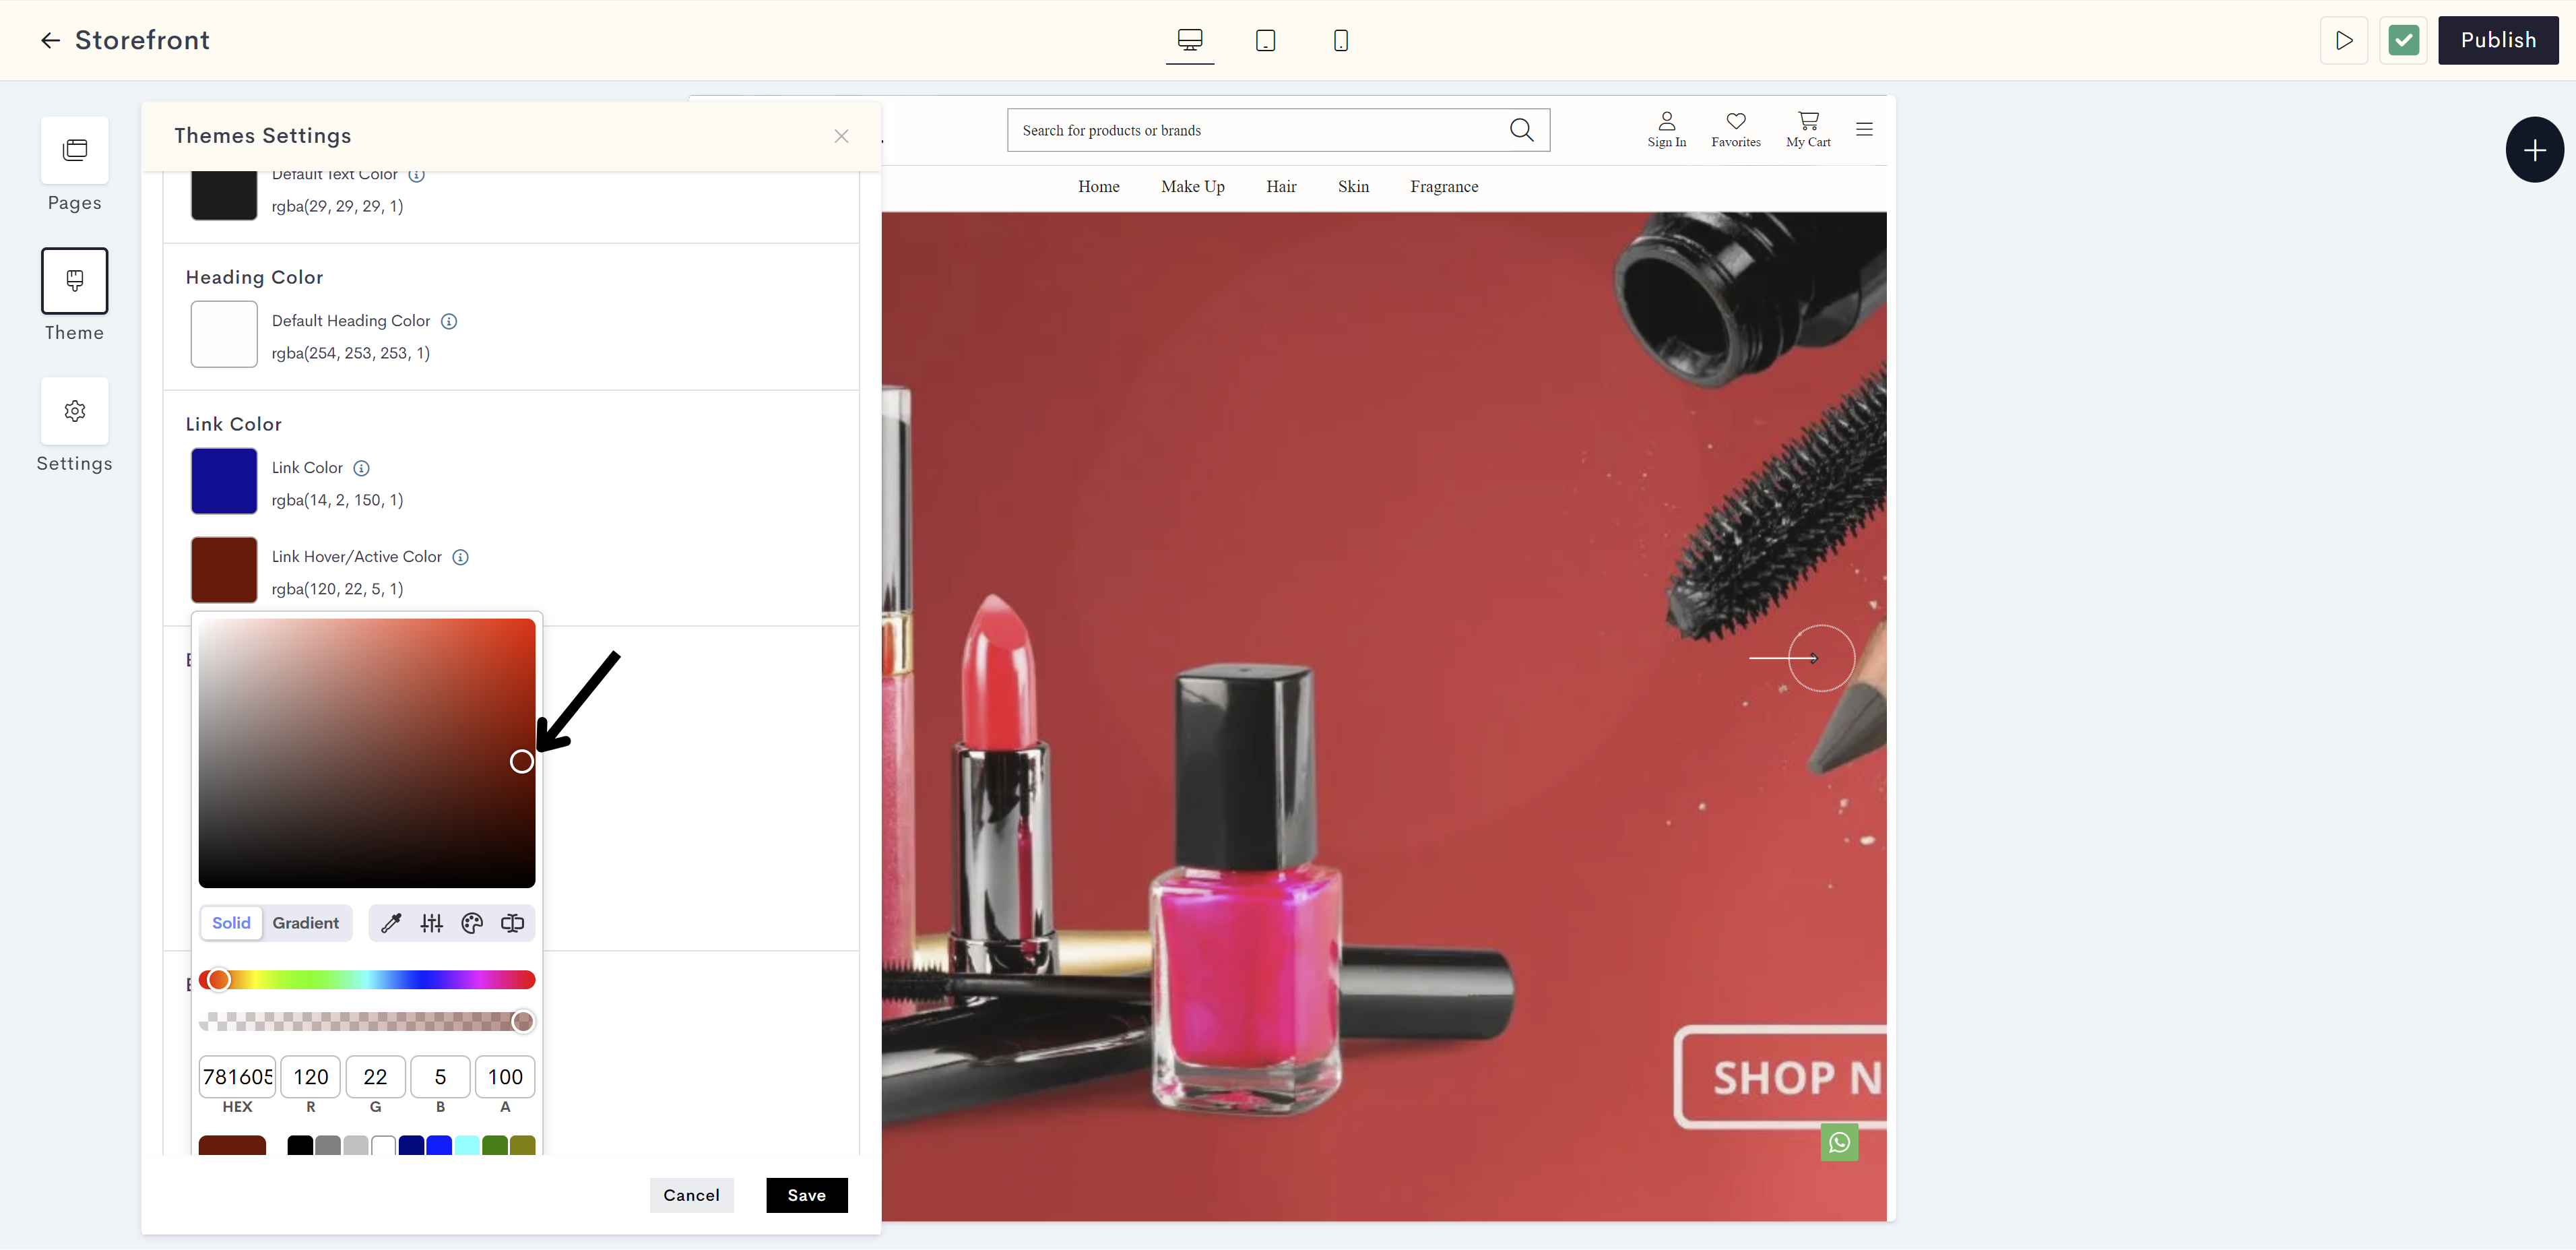The height and width of the screenshot is (1250, 2576).
Task: Open the Pages panel
Action: pos(75,150)
